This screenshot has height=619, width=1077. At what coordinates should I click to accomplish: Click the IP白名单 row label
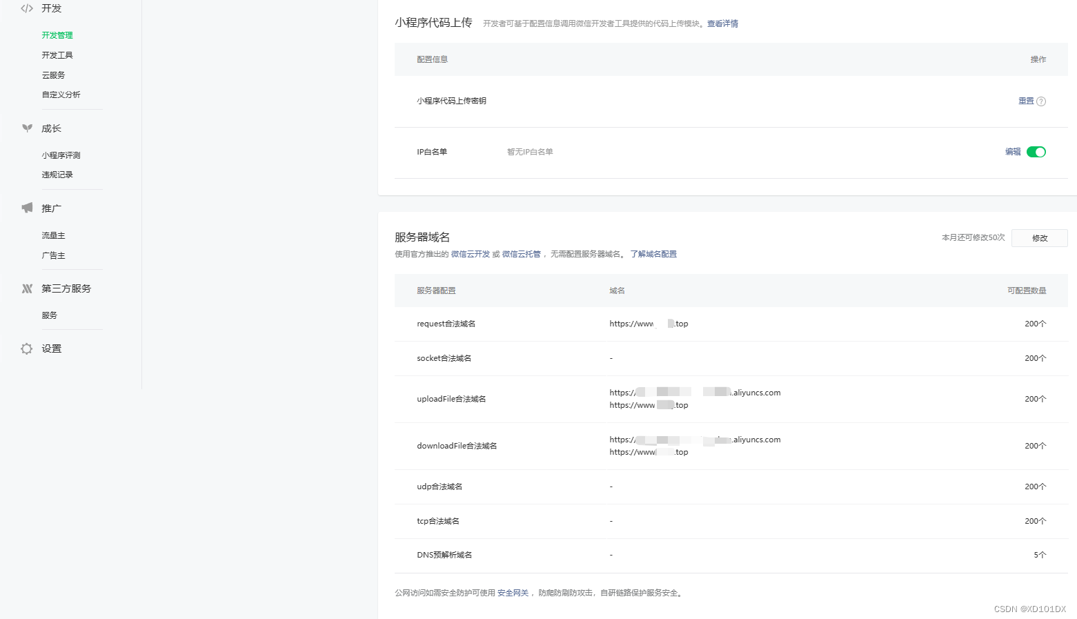click(x=432, y=152)
